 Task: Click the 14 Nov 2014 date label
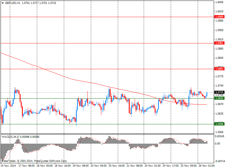coord(8,166)
